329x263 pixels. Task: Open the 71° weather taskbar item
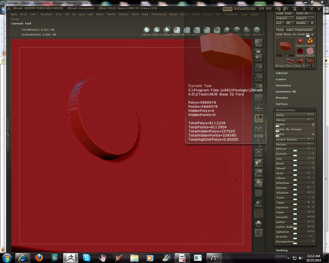[x=214, y=258]
